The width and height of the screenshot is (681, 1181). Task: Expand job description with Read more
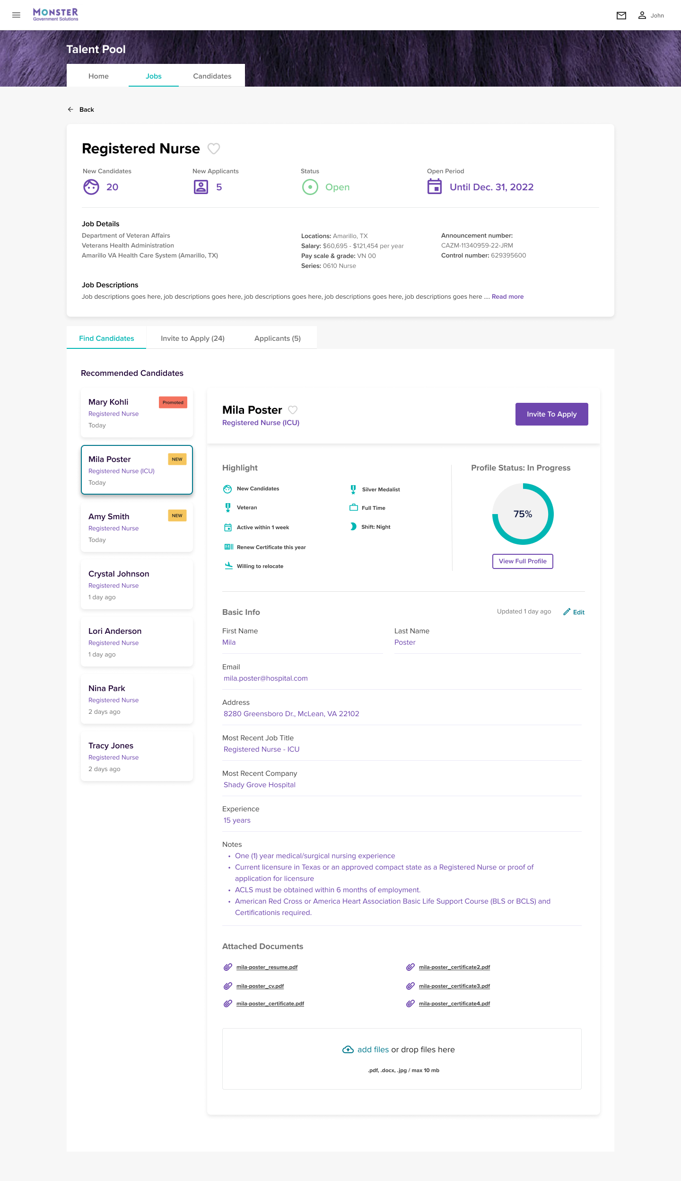click(507, 296)
